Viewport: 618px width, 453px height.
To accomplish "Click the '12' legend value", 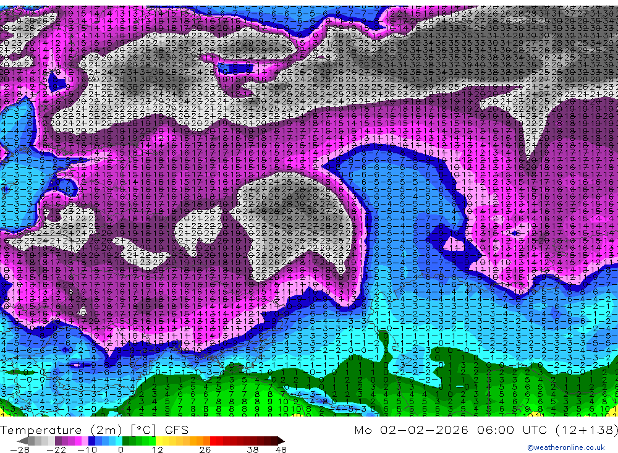I will [158, 449].
